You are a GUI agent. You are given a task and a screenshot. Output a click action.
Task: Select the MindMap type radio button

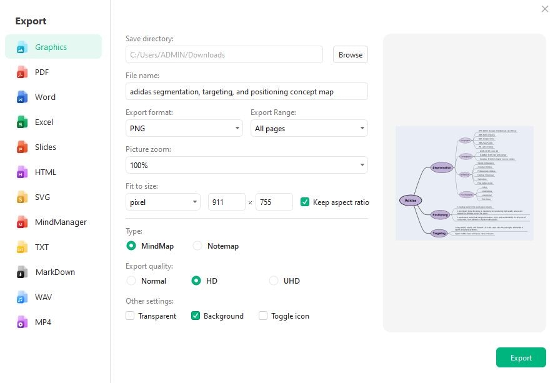click(131, 246)
